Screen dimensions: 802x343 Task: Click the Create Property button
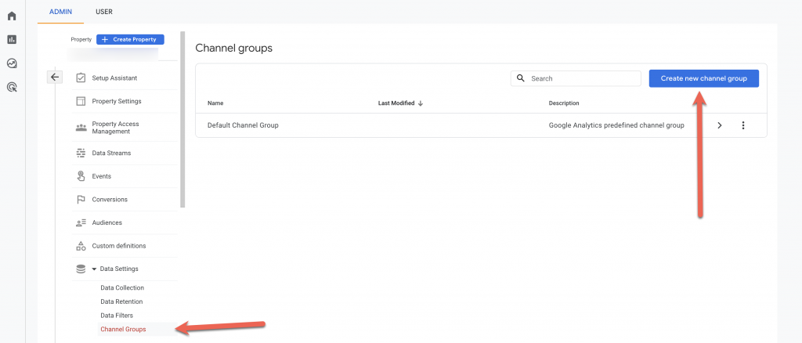tap(130, 39)
